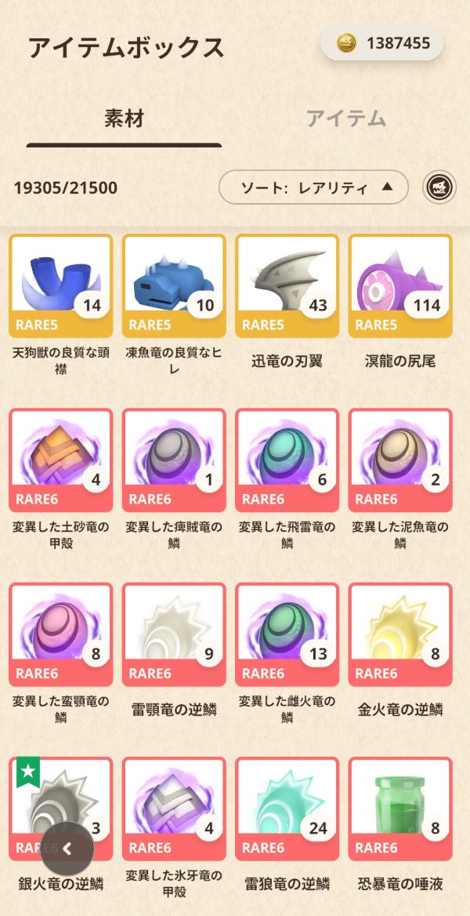Open the monster filter round icon
Screen dimensions: 470x916
tap(439, 187)
